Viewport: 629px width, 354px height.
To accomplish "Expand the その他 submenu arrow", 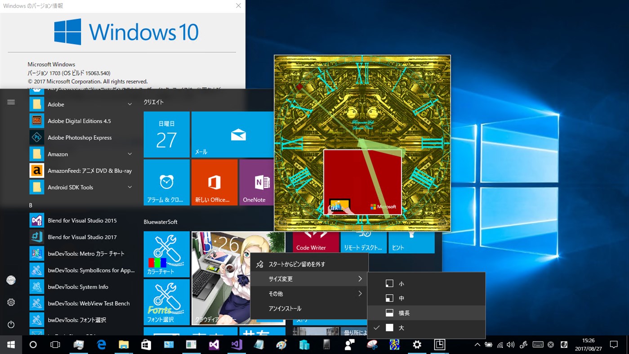I will pyautogui.click(x=360, y=294).
